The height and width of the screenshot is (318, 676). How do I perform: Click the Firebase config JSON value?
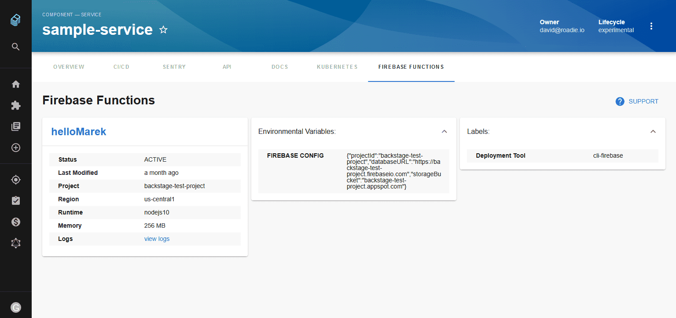tap(394, 171)
